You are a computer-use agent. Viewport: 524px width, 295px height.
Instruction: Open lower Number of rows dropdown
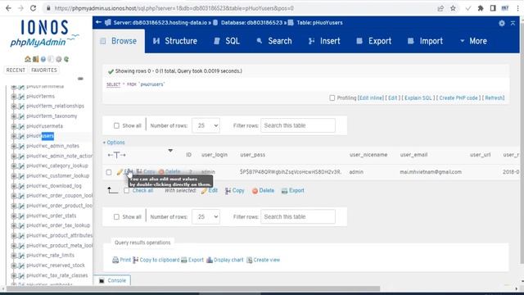click(x=206, y=217)
